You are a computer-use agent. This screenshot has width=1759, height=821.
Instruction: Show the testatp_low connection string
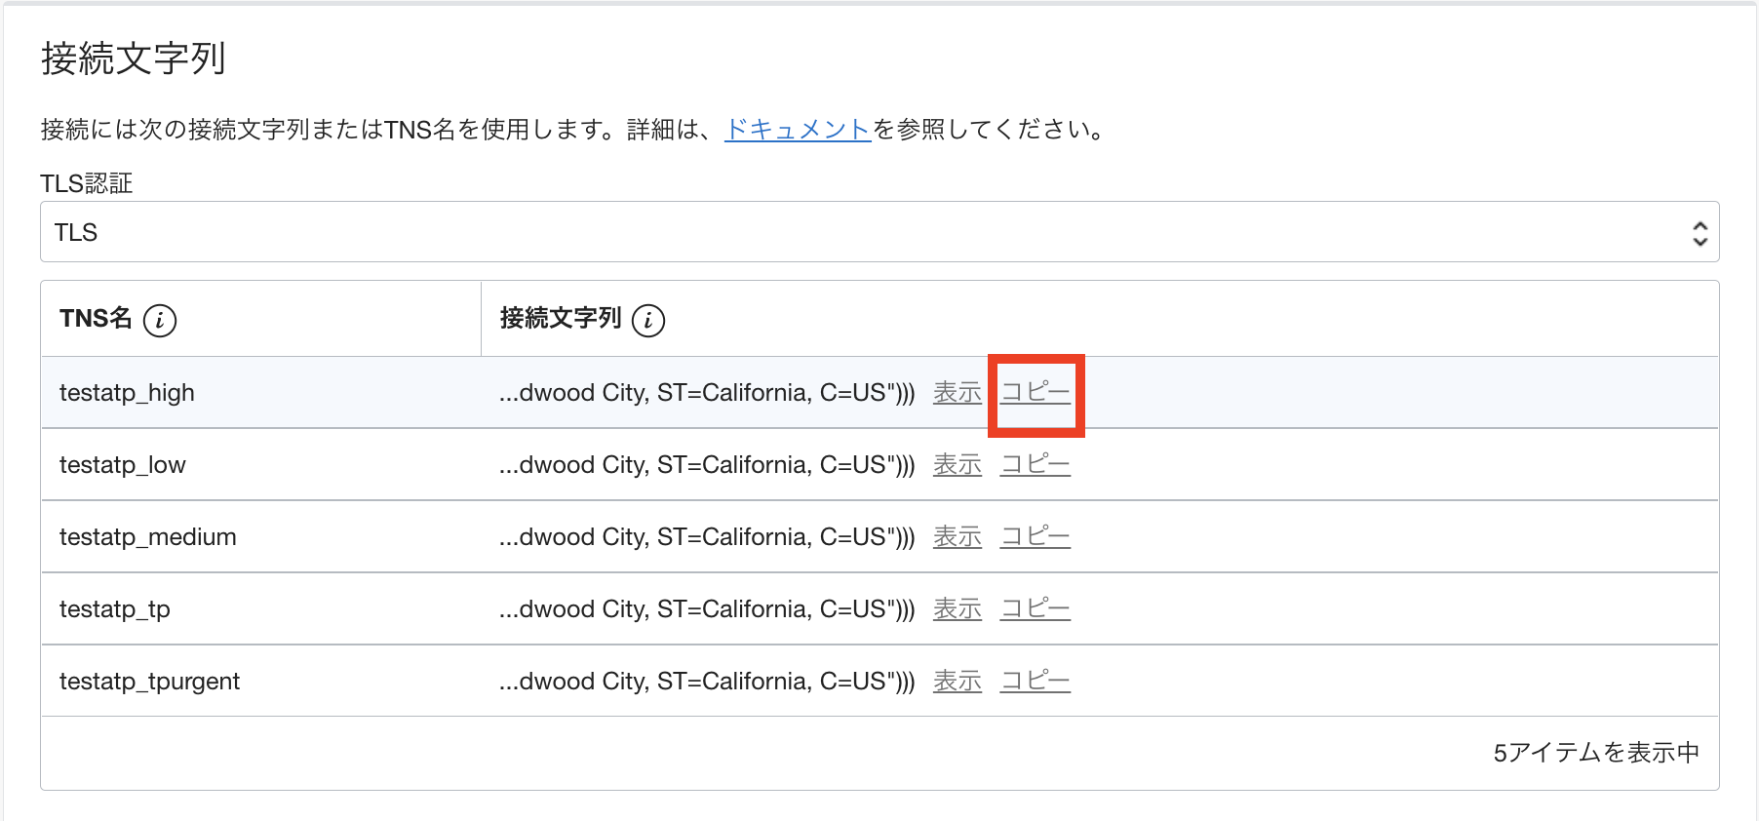(957, 465)
